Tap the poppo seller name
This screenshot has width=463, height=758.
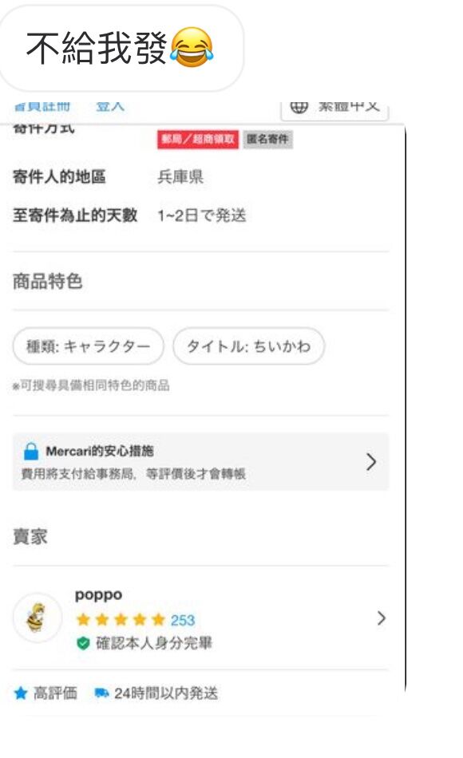pyautogui.click(x=98, y=595)
